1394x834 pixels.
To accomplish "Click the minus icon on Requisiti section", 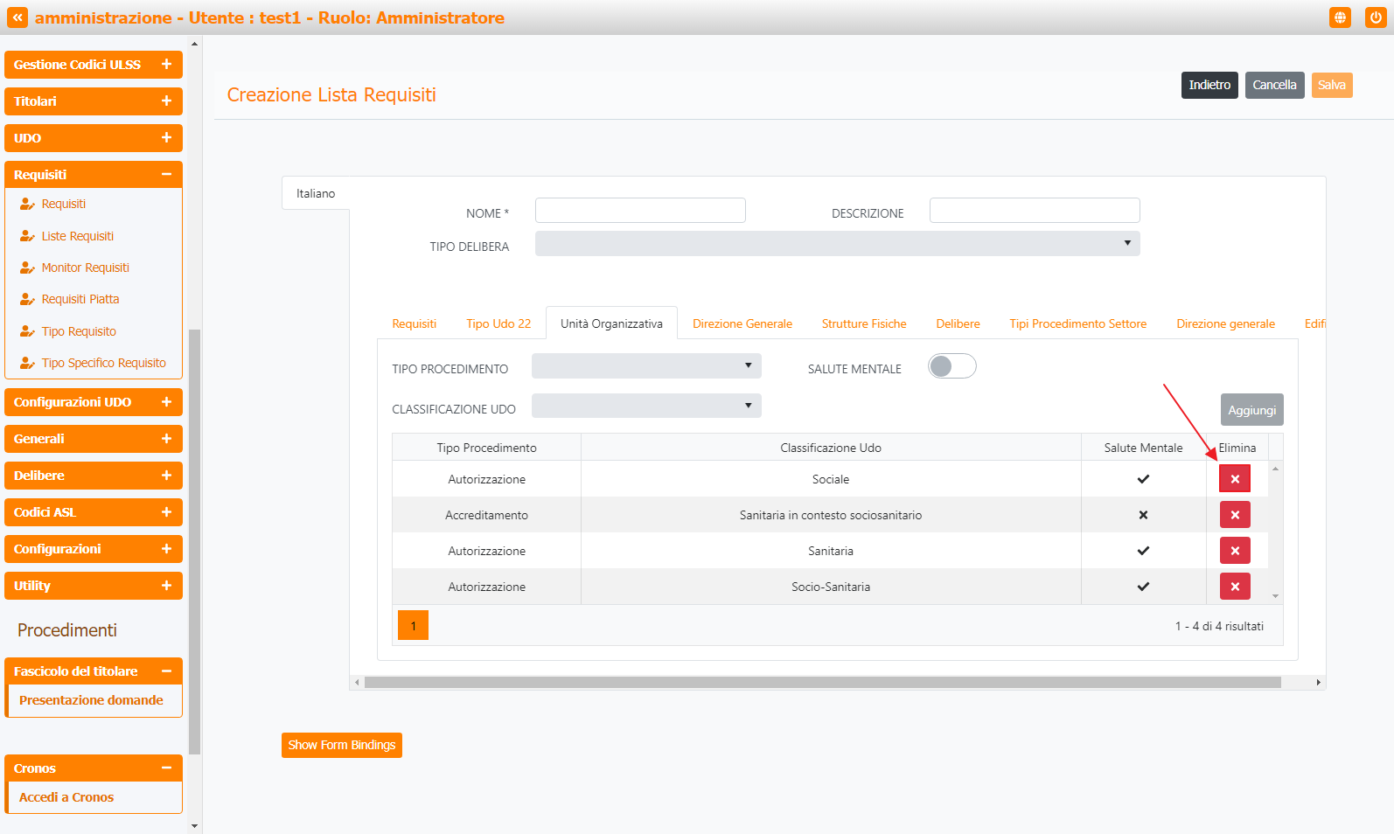I will pyautogui.click(x=166, y=175).
